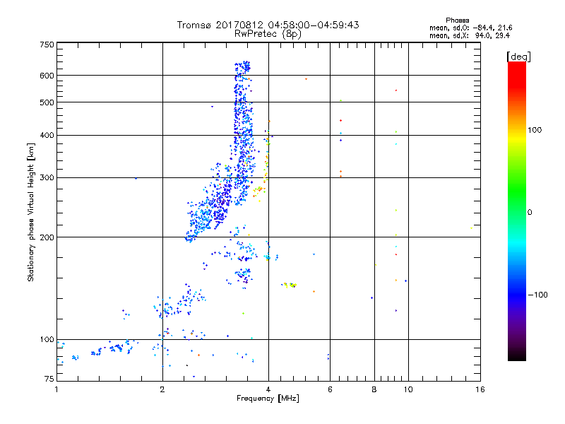565x424 pixels.
Task: Click the height axis label "400"
Action: click(47, 136)
